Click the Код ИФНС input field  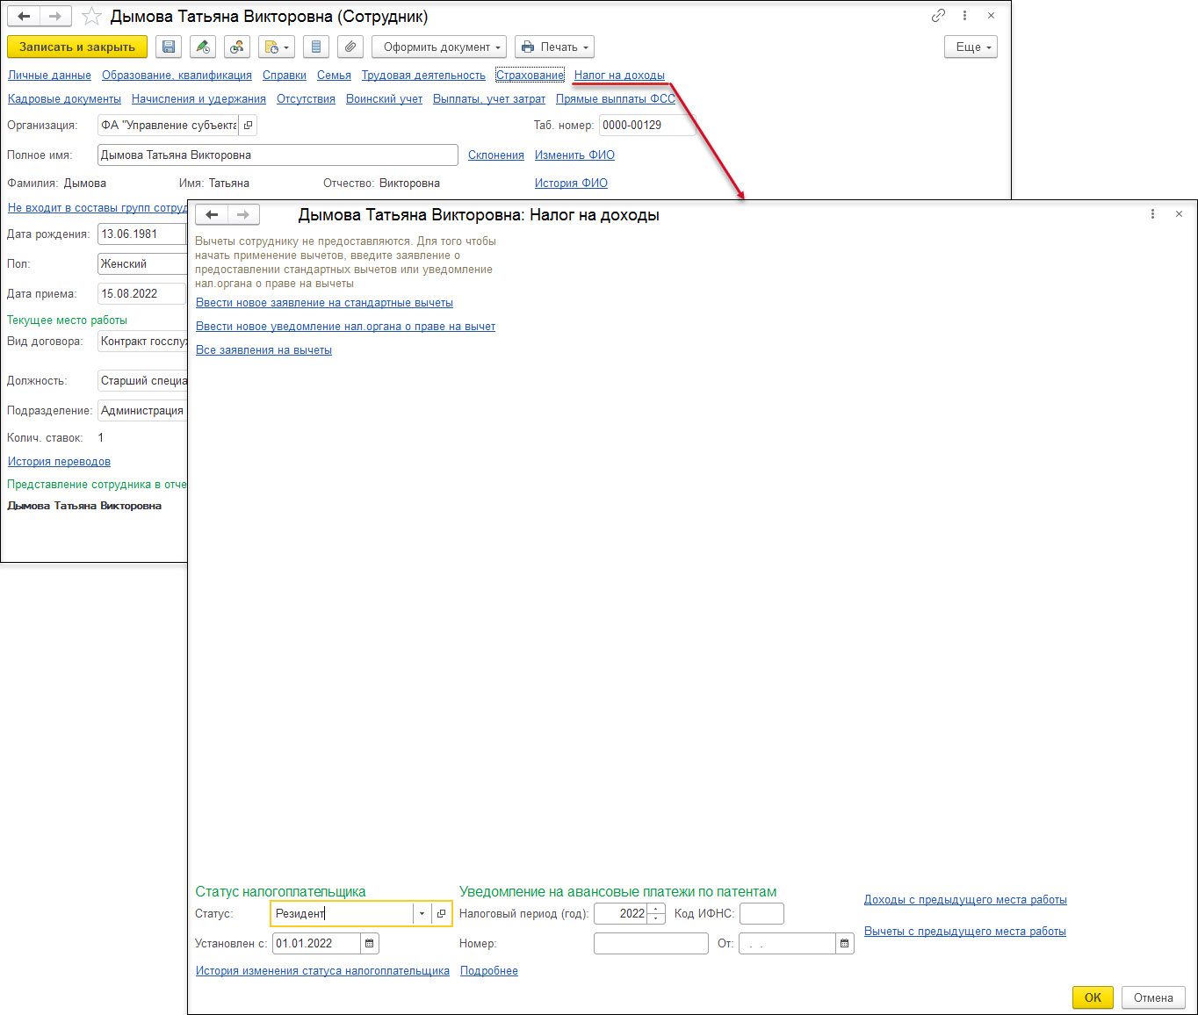coord(761,914)
